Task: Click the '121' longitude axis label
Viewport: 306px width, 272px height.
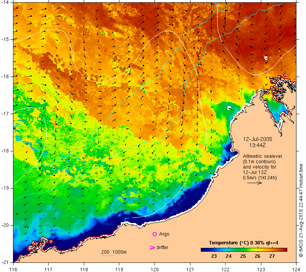Action: (190, 269)
